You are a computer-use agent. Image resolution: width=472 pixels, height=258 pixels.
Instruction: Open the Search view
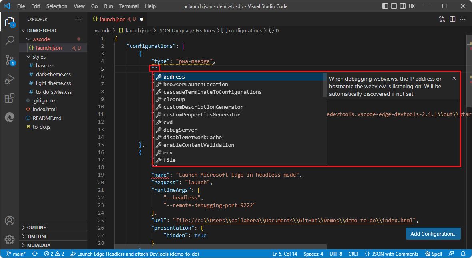10,40
